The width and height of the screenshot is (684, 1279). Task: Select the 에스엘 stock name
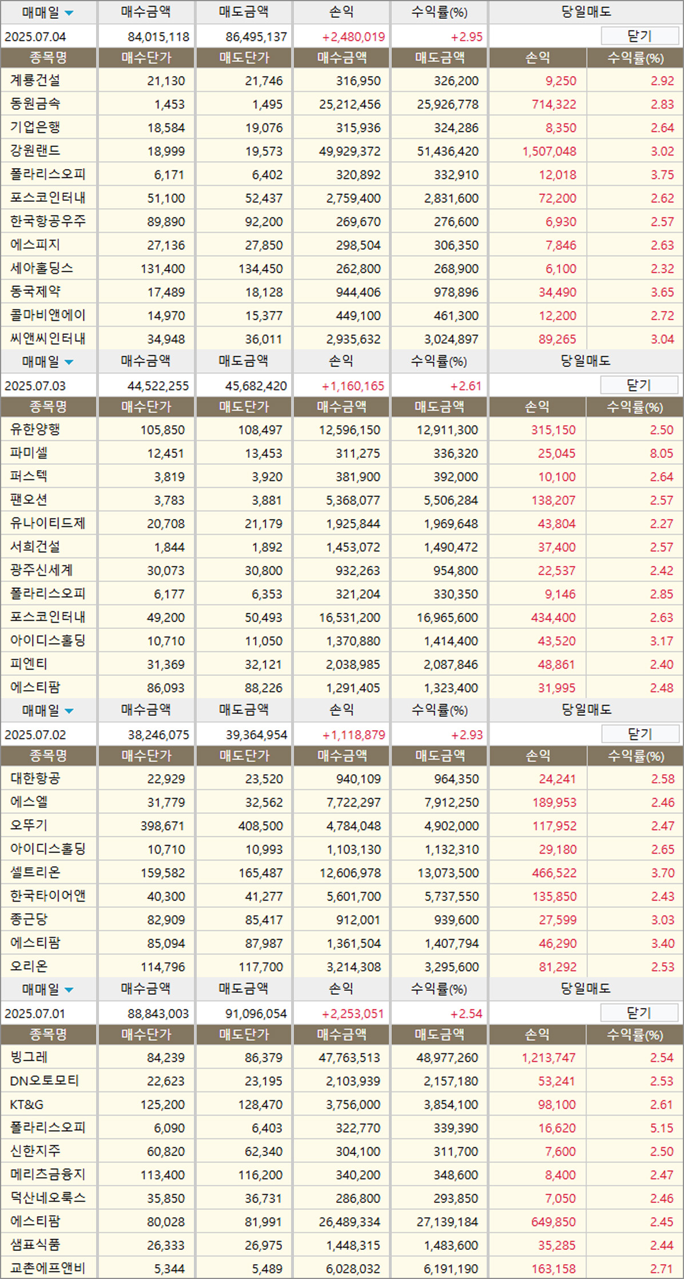click(29, 802)
